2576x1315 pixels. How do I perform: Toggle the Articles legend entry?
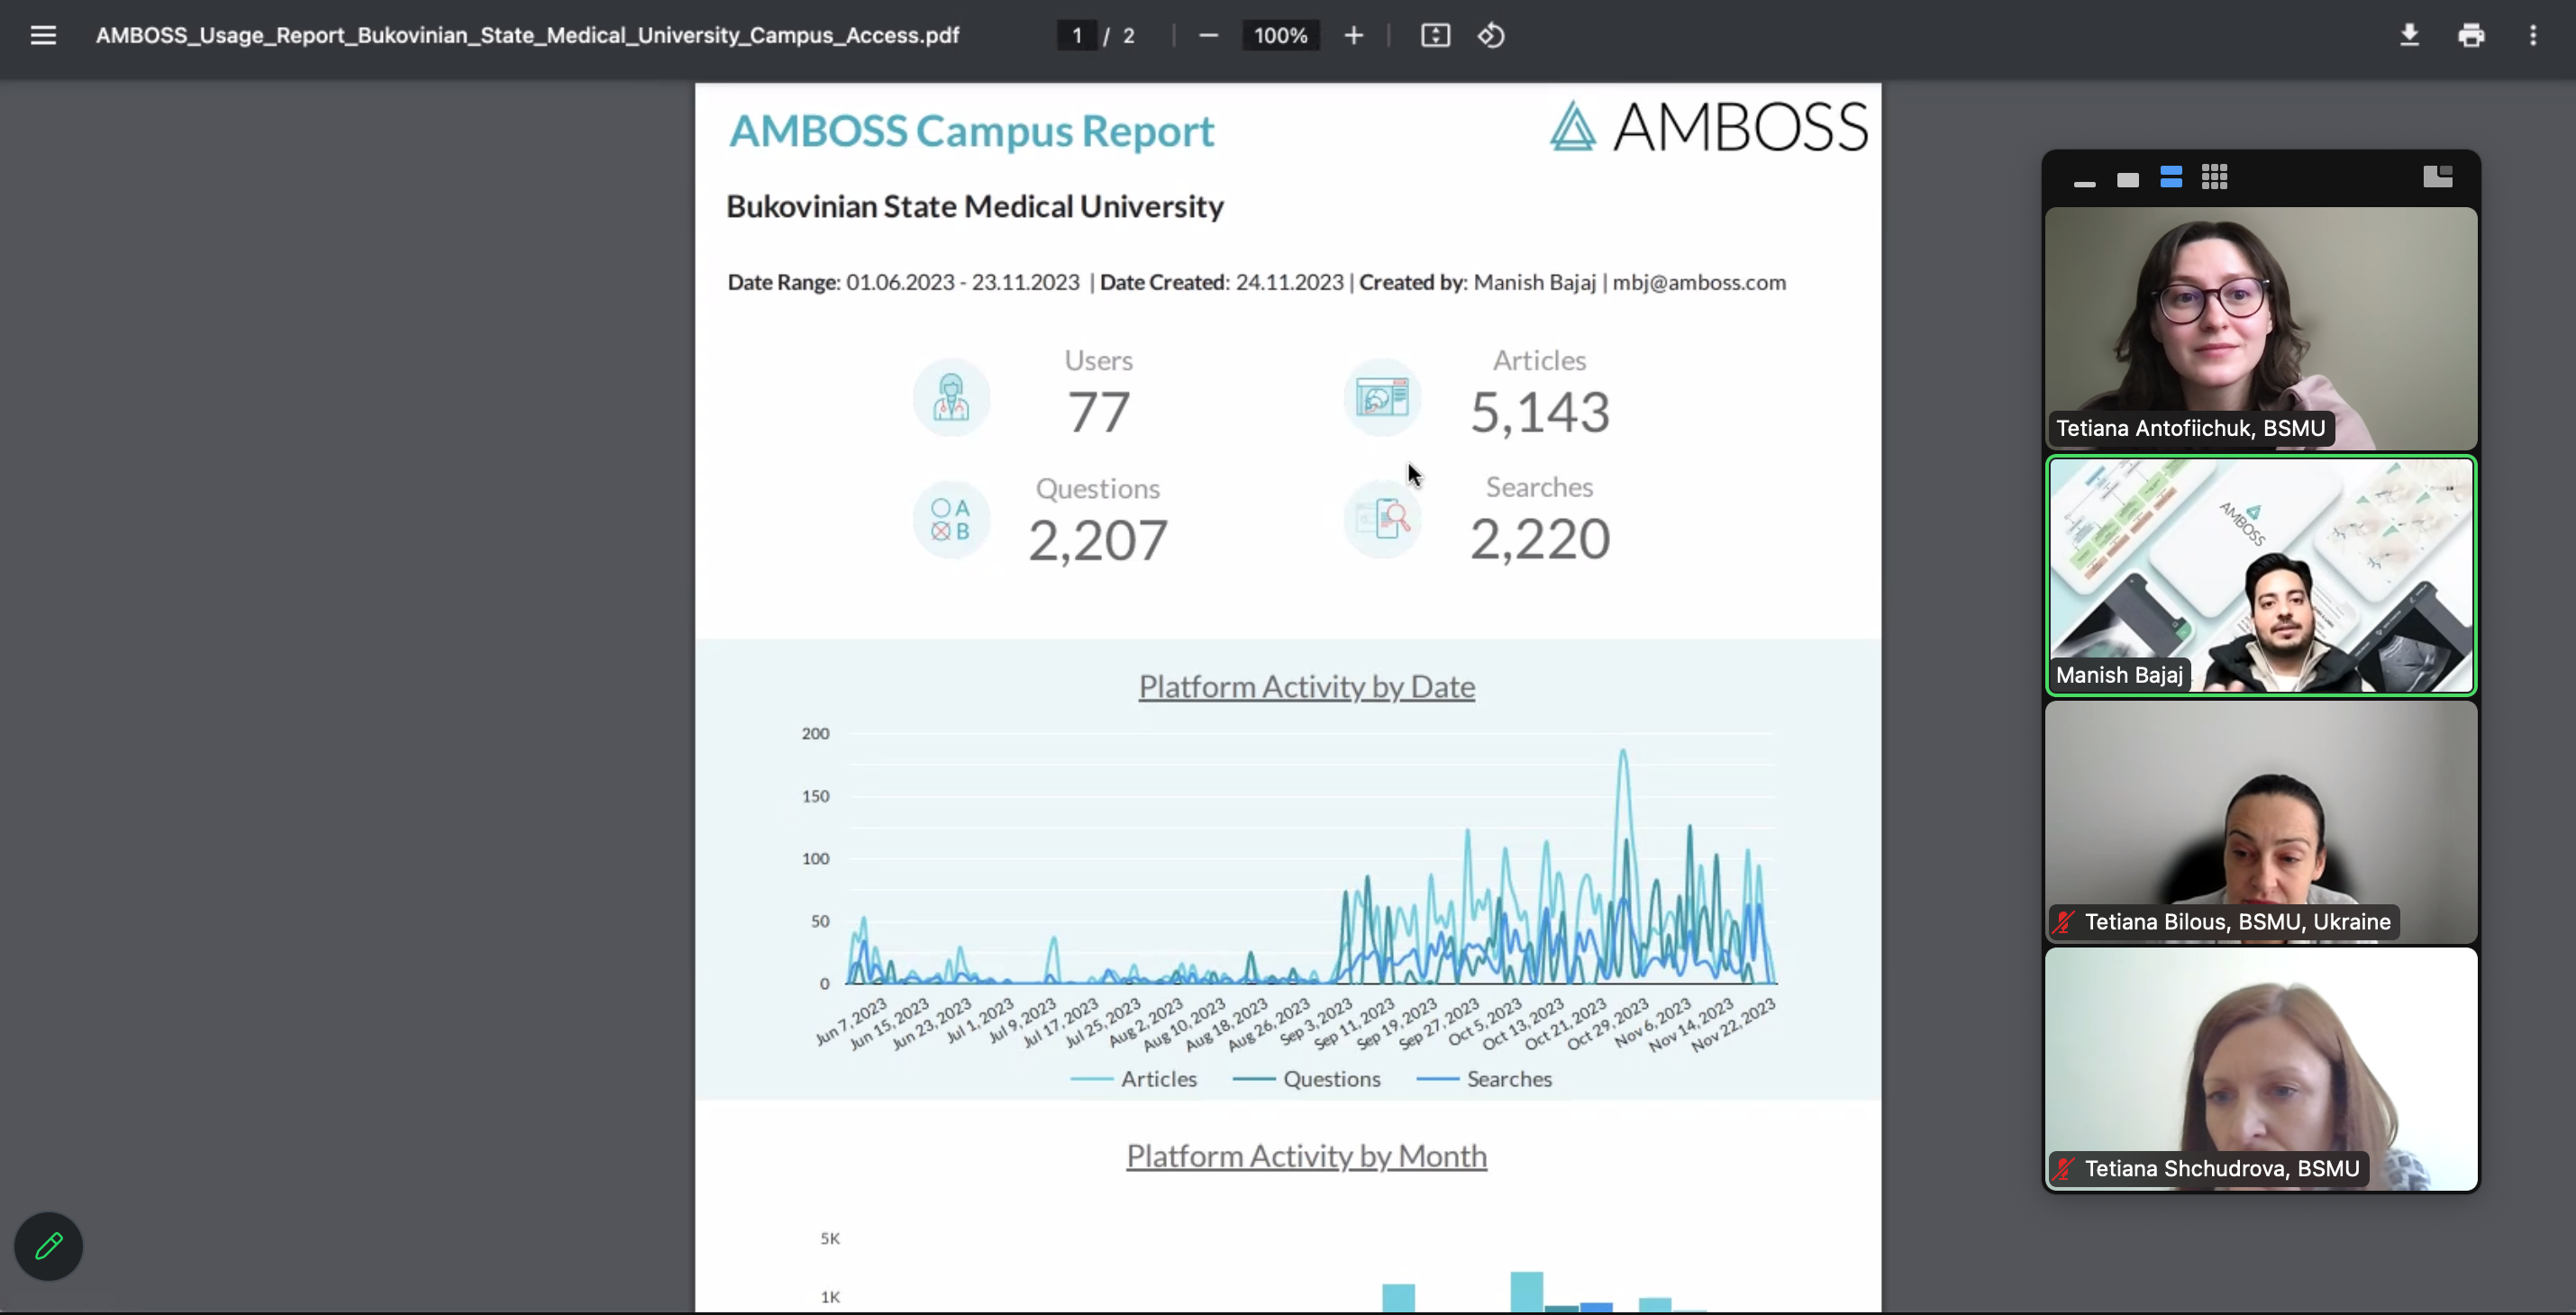pyautogui.click(x=1134, y=1079)
